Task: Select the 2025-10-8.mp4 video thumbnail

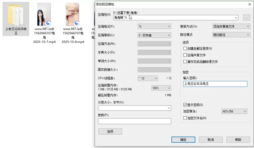Action: (72, 15)
